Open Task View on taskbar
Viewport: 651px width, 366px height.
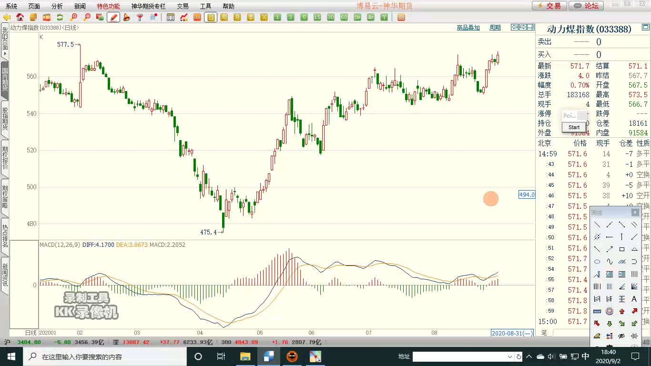click(221, 356)
